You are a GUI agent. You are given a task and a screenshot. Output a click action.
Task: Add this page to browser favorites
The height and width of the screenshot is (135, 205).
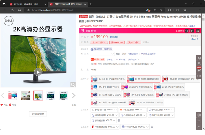pos(161,10)
